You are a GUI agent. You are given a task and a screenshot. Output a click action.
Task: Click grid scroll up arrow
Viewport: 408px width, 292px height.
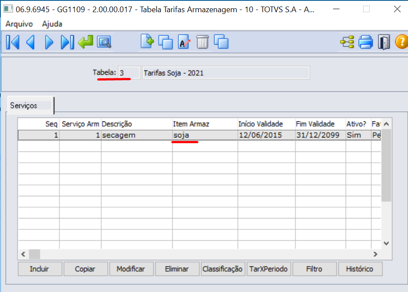[386, 124]
